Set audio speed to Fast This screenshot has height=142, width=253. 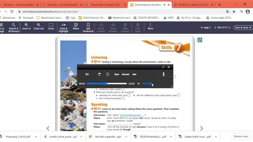(134, 75)
